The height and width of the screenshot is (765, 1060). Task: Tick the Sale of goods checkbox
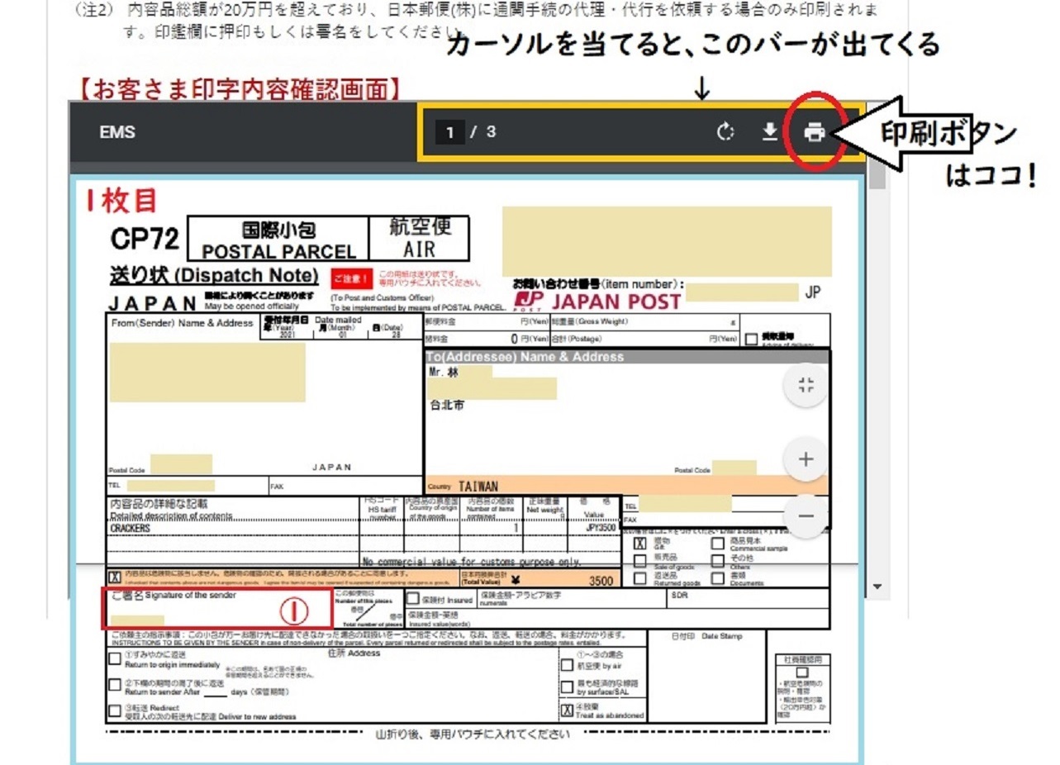[x=639, y=561]
